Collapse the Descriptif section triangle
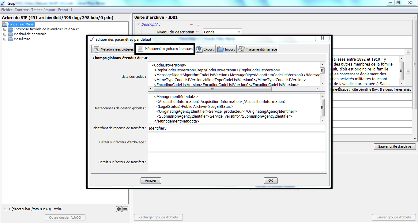The image size is (418, 223). click(x=138, y=25)
